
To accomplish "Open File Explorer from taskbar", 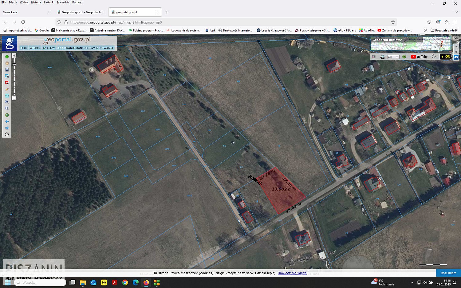I will pos(82,282).
